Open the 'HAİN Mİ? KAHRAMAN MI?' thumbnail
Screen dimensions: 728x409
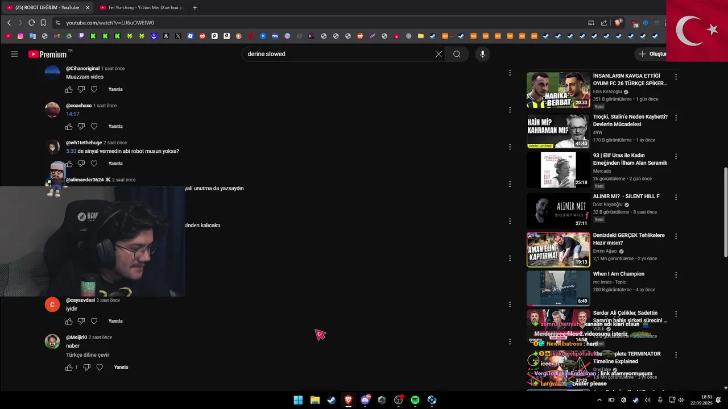pyautogui.click(x=558, y=131)
